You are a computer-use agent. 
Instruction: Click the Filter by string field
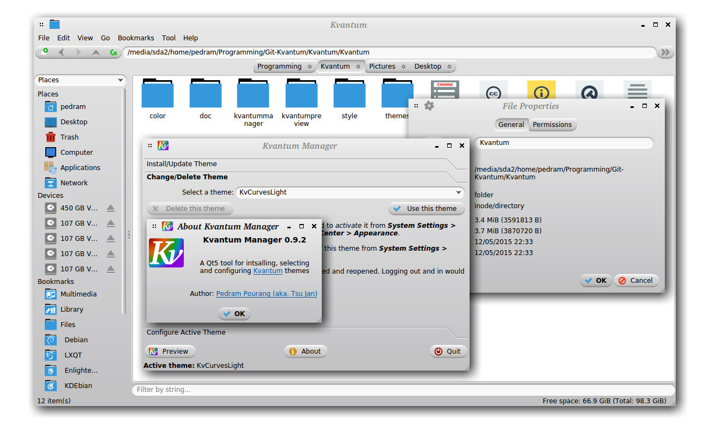(403, 390)
